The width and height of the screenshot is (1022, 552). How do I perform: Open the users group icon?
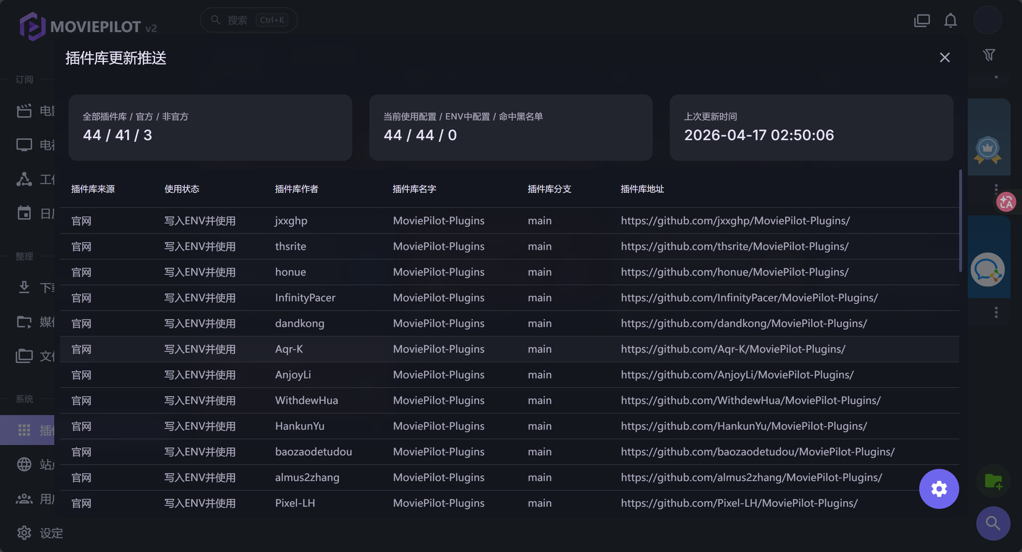tap(24, 499)
